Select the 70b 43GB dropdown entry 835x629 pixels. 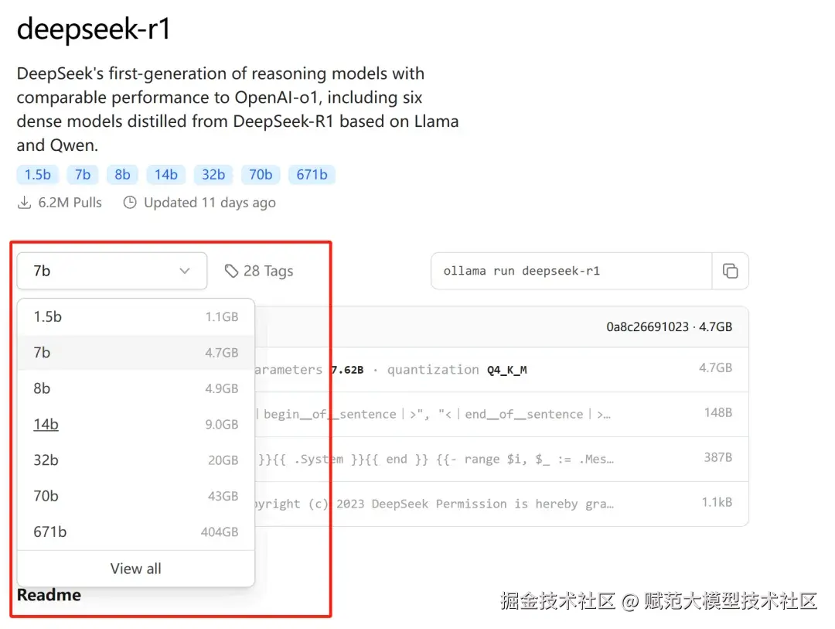136,496
